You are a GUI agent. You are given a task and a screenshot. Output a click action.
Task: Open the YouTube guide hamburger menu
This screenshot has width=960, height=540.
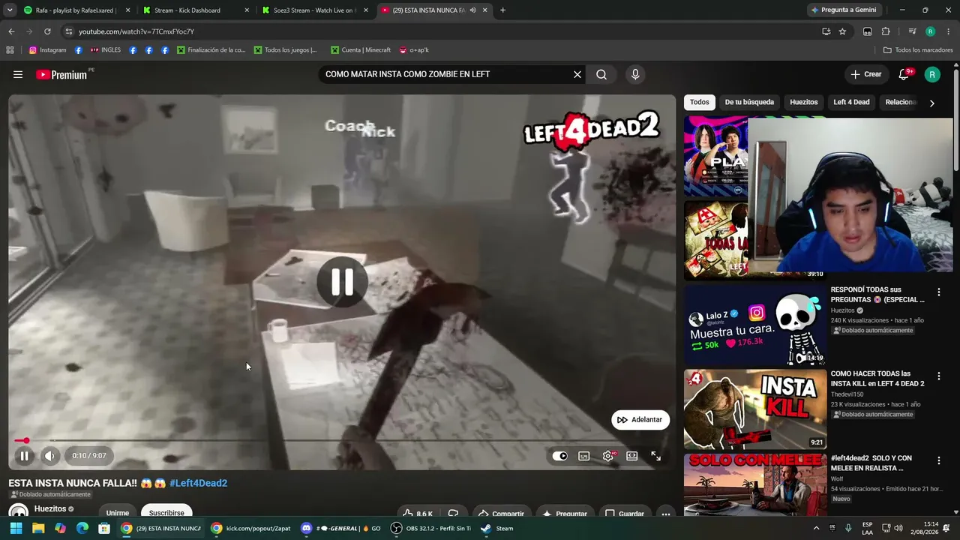[x=18, y=74]
